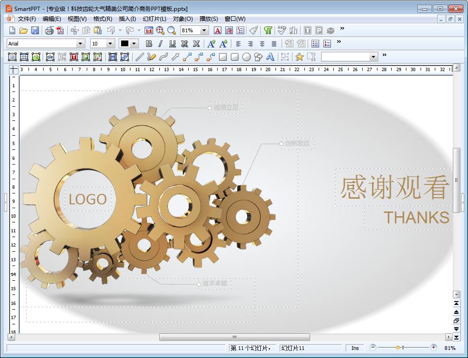Open the 81% zoom level dropdown
The width and height of the screenshot is (468, 358).
pyautogui.click(x=204, y=30)
